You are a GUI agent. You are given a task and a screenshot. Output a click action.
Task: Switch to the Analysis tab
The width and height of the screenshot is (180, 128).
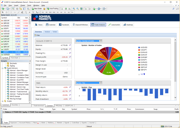click(47, 32)
